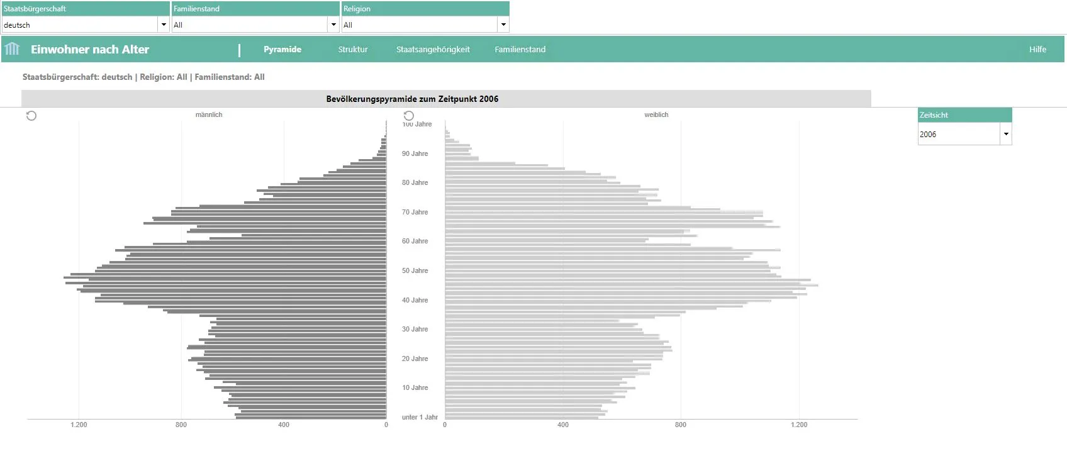Click the Religion field showing All
The height and width of the screenshot is (473, 1067).
pyautogui.click(x=419, y=25)
